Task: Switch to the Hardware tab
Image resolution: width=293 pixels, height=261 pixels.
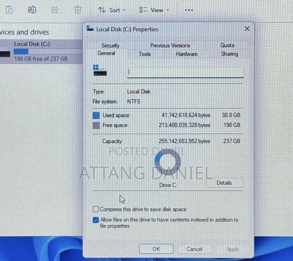Action: 186,54
